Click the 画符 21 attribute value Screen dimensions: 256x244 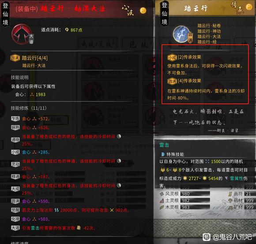point(248,194)
